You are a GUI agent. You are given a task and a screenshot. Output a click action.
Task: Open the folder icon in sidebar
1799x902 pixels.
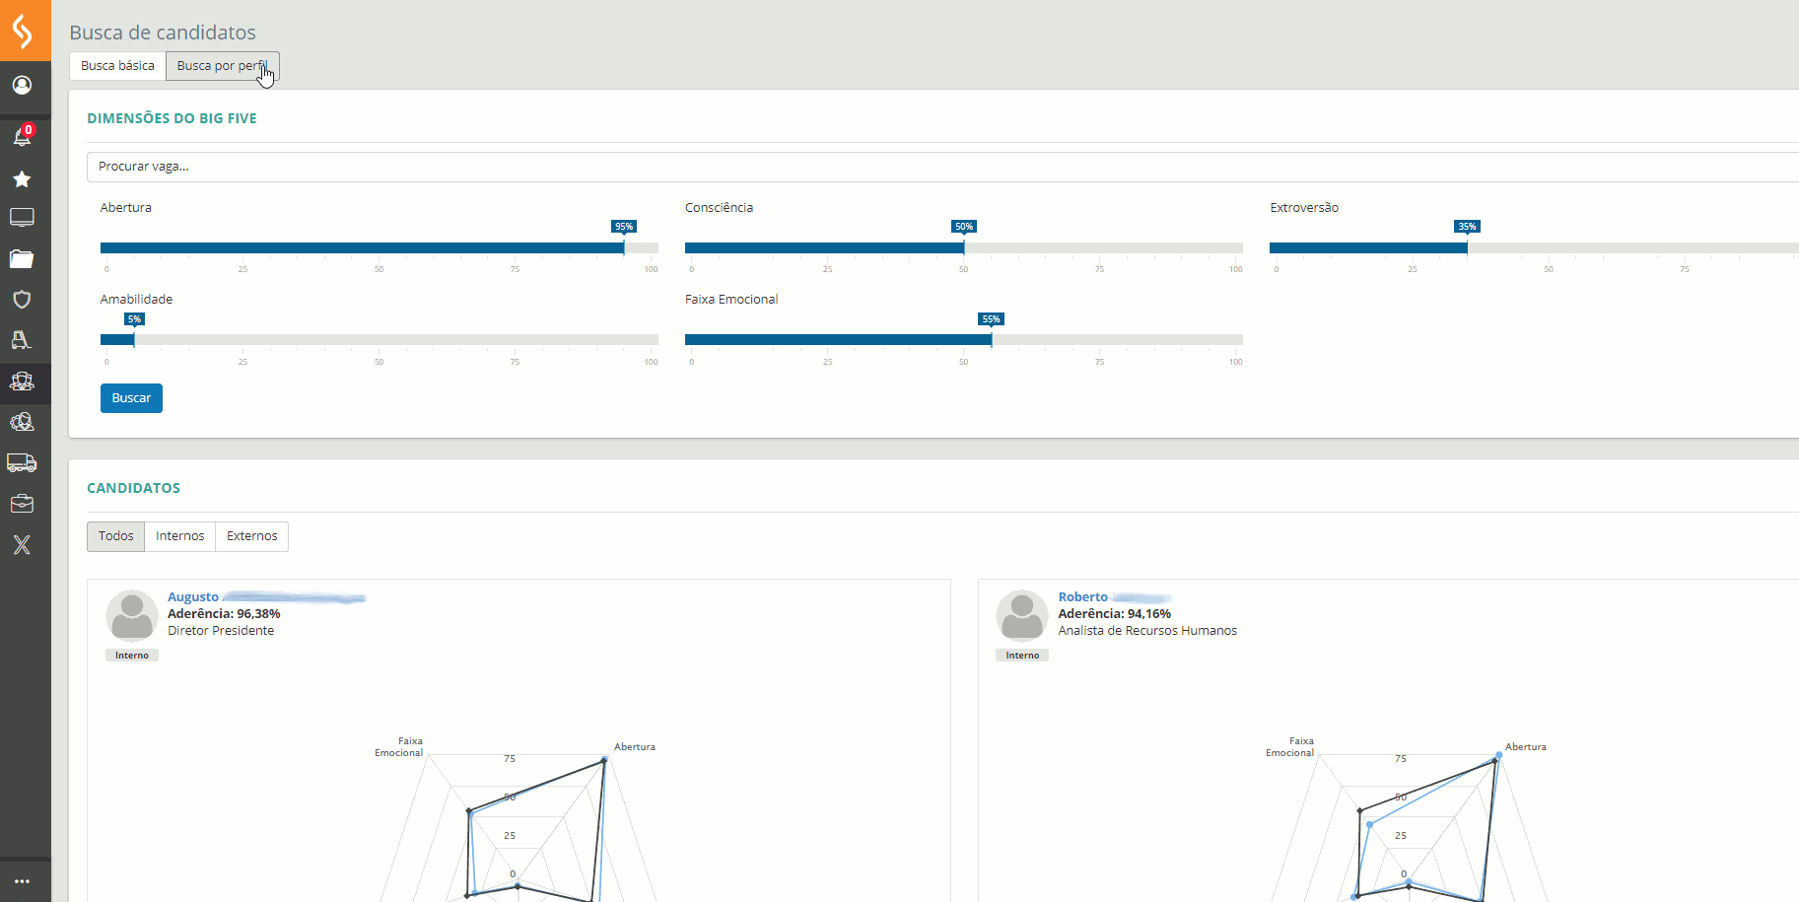pyautogui.click(x=22, y=259)
